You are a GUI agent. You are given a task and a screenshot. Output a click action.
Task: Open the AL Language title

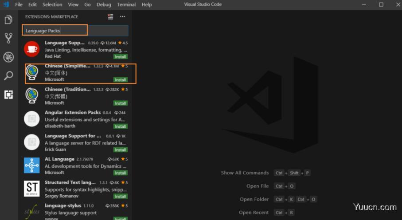coord(59,159)
